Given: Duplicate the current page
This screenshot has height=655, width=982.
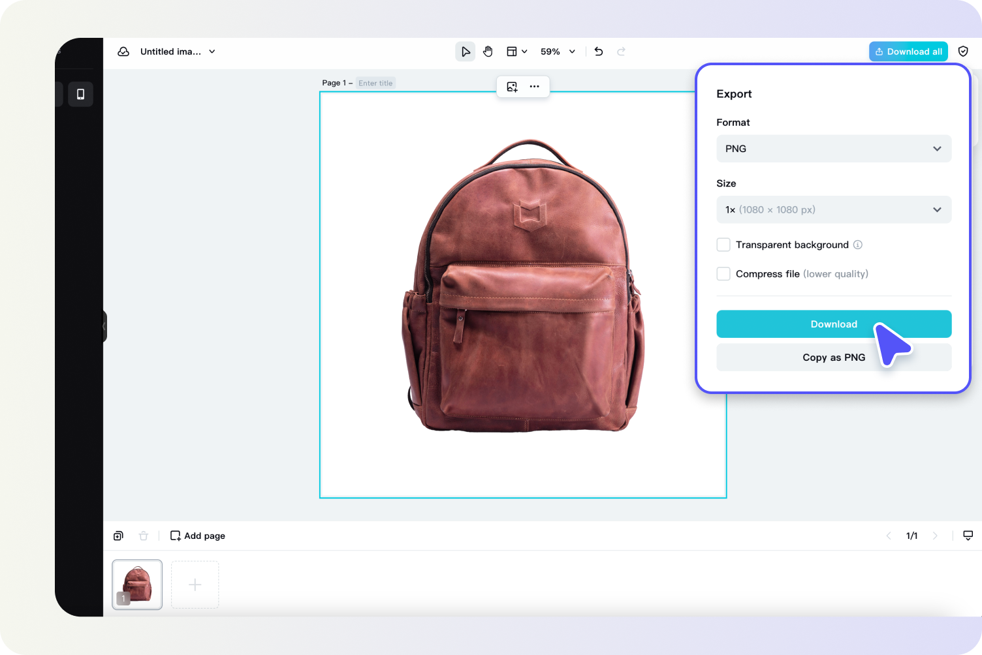Looking at the screenshot, I should click(x=118, y=535).
